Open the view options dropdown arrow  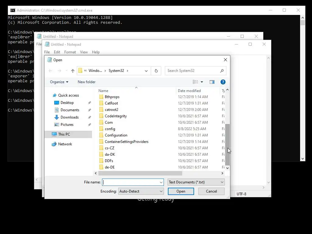202,82
